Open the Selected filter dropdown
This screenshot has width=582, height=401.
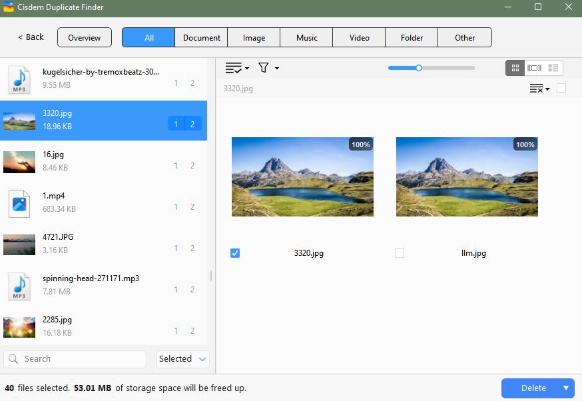182,359
